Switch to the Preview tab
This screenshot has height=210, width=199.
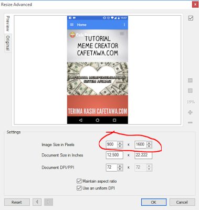[7, 24]
